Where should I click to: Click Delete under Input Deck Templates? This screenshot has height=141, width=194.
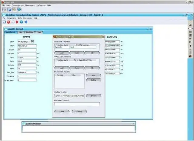(x=77, y=53)
